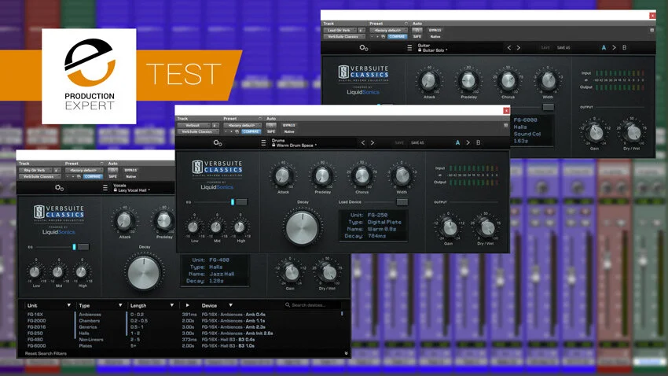Select FG-16X in Unit list
The height and width of the screenshot is (376, 668).
(x=35, y=315)
